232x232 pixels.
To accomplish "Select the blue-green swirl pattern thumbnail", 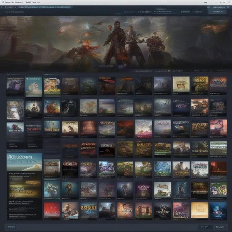I will coord(163,169).
